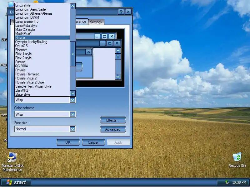Pick LunaVista style from dropdown list
This screenshot has width=250, height=187.
tap(42, 26)
